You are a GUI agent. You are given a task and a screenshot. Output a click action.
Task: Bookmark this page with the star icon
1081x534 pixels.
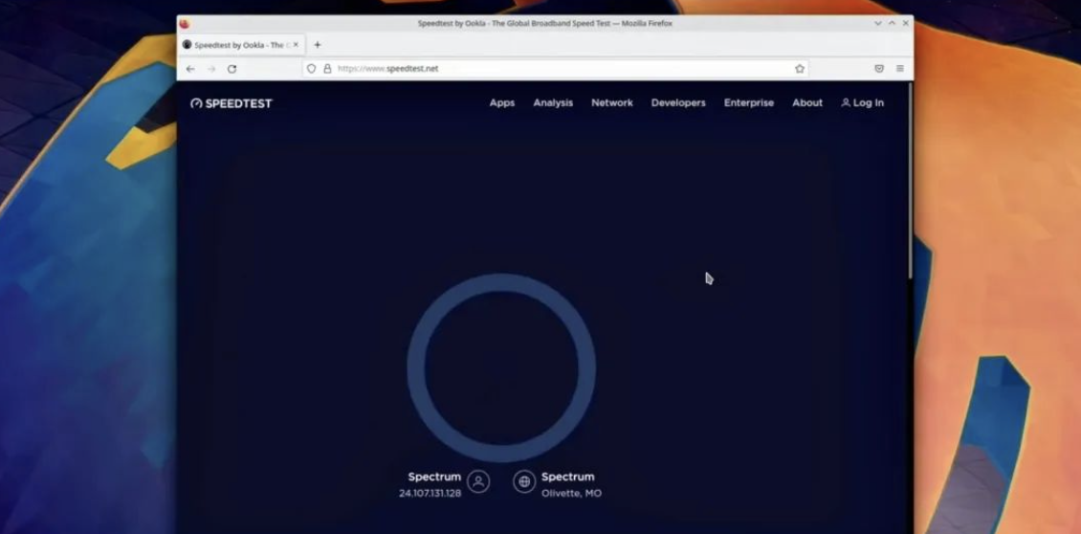[x=800, y=69]
